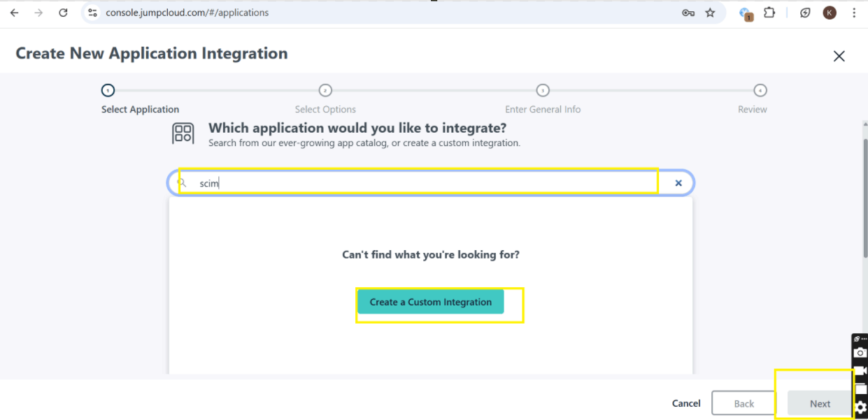Click the energy saver leaf icon
Image resolution: width=868 pixels, height=420 pixels.
click(x=804, y=12)
